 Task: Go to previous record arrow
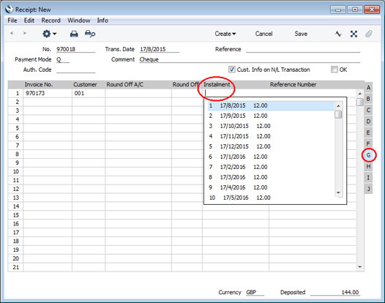(x=12, y=33)
